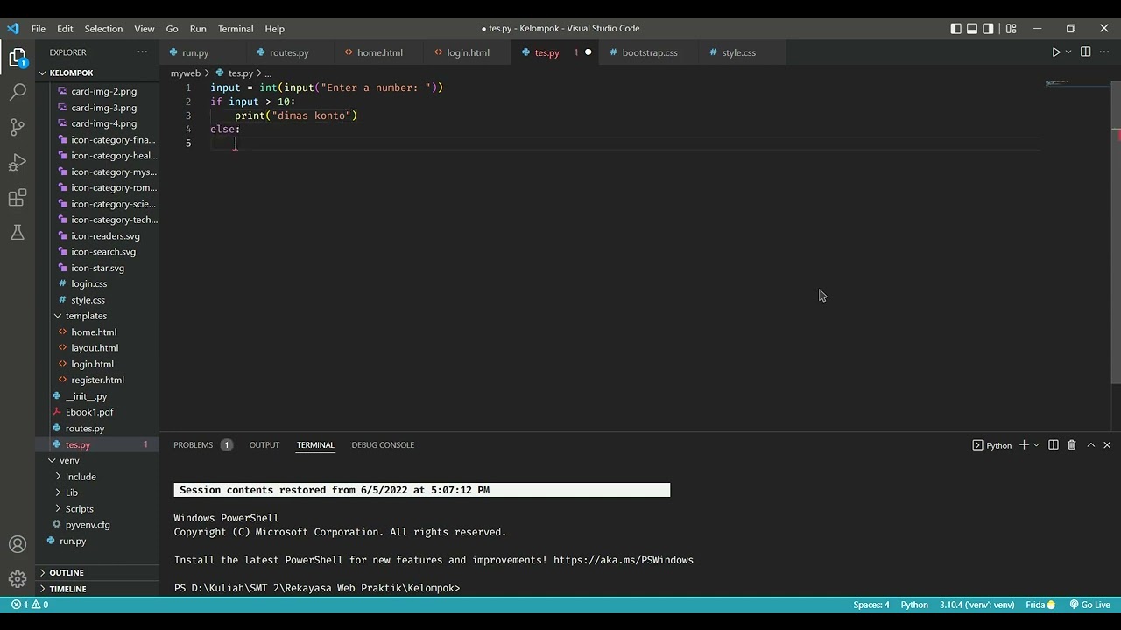The image size is (1121, 630).
Task: Switch to the bootstrap.css editor tab
Action: [650, 52]
